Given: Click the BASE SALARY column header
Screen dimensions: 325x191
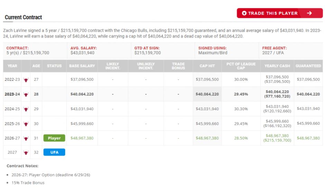Looking at the screenshot, I should tap(82, 66).
